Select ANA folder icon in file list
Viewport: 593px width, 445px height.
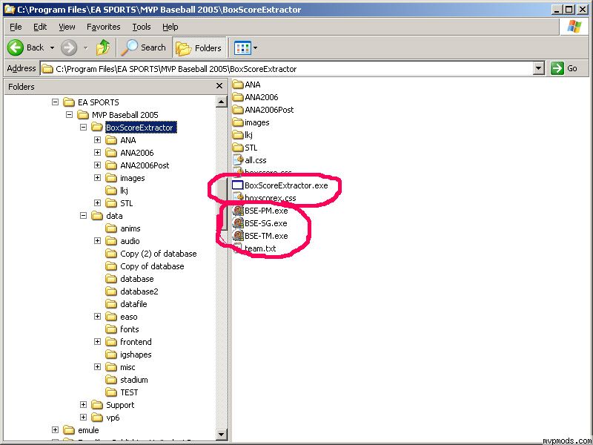coord(237,85)
